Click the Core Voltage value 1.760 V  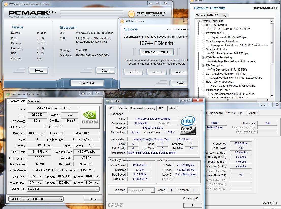170,132
